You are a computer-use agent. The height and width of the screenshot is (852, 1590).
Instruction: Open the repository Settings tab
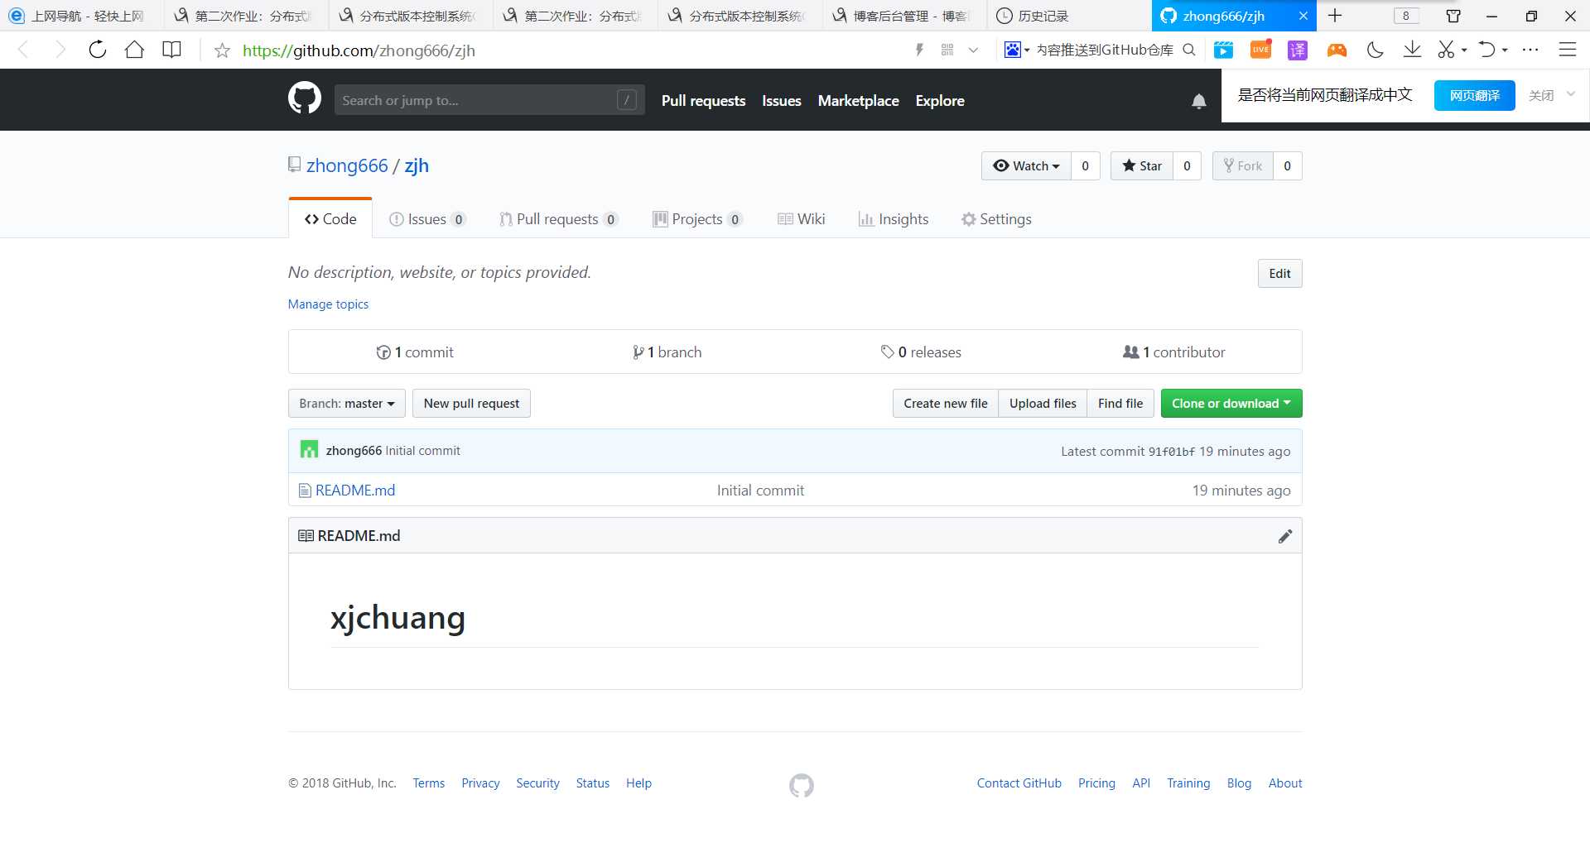pyautogui.click(x=996, y=219)
